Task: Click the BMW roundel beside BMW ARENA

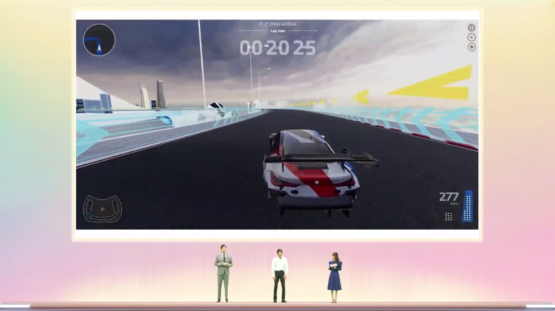Action: pos(266,24)
